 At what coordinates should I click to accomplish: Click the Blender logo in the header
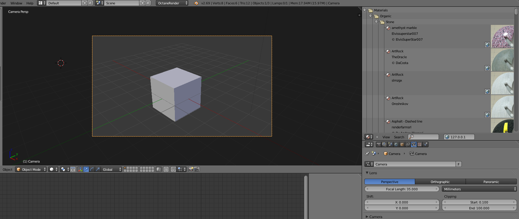(x=196, y=3)
